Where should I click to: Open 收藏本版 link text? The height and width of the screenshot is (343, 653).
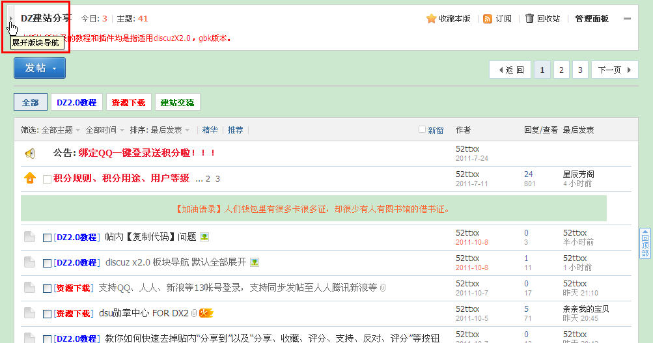click(x=455, y=19)
